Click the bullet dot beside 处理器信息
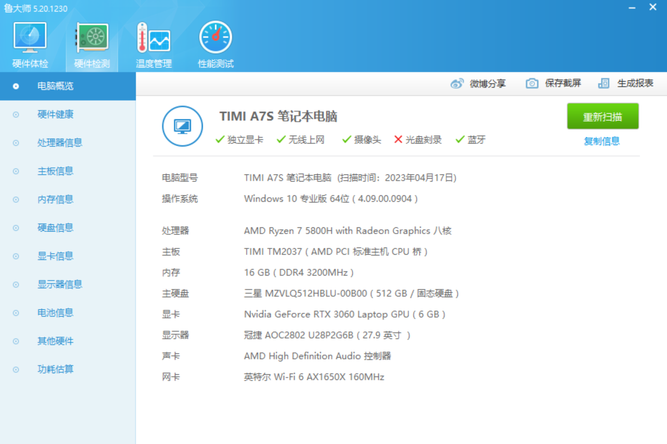 (16, 143)
